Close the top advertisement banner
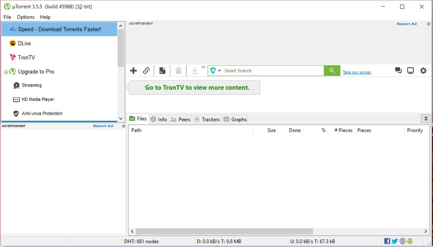The height and width of the screenshot is (247, 433). click(x=428, y=24)
